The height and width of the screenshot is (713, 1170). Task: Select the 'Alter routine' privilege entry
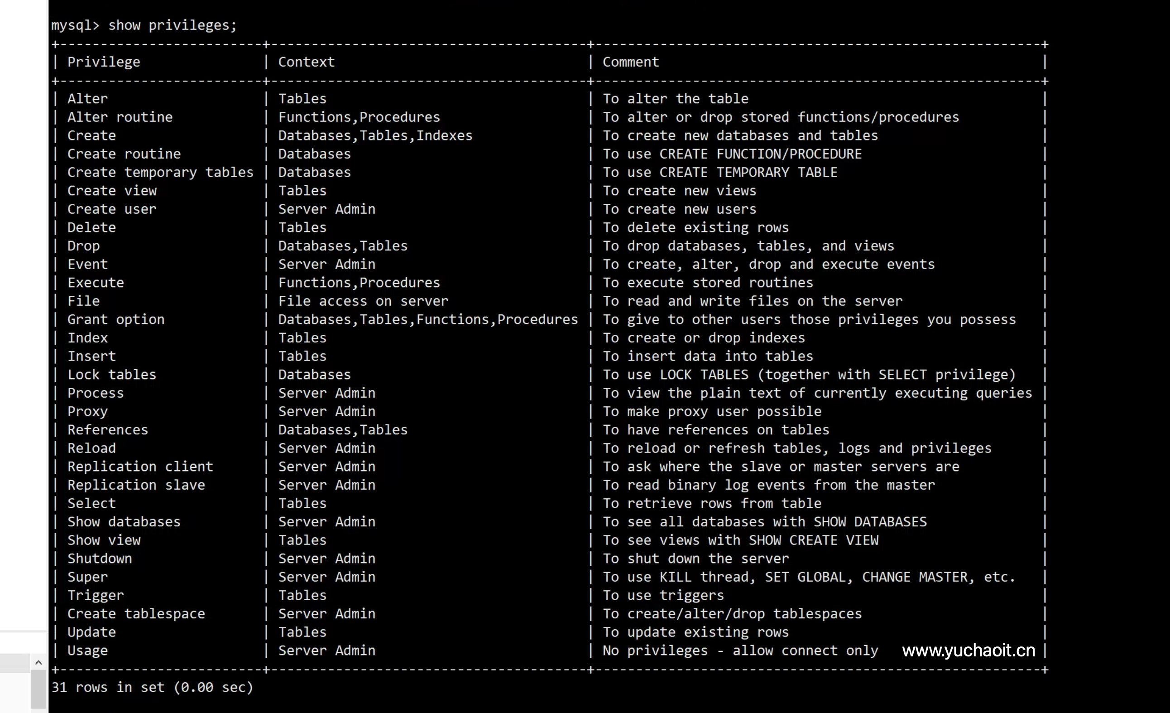pyautogui.click(x=120, y=117)
